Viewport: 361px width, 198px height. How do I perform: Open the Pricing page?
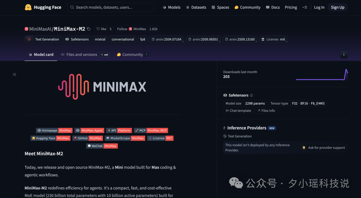click(x=291, y=7)
